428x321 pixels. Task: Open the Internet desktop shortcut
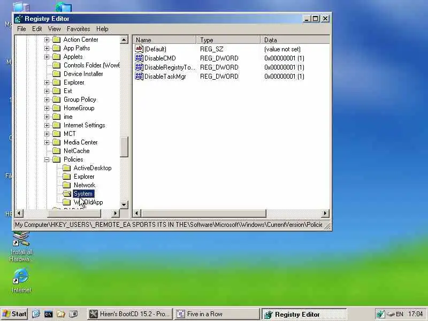pos(21,280)
